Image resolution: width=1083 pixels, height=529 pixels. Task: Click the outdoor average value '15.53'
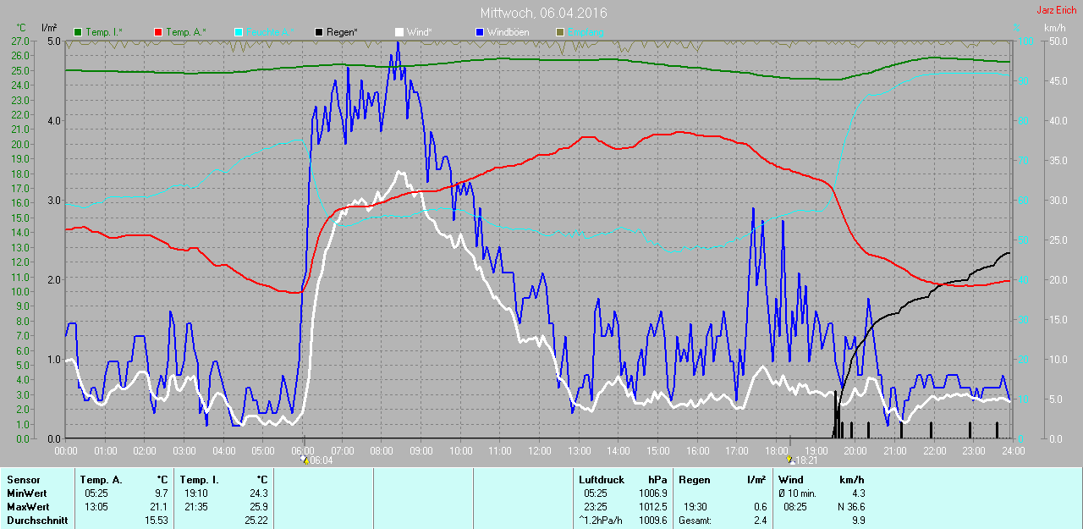coord(157,521)
